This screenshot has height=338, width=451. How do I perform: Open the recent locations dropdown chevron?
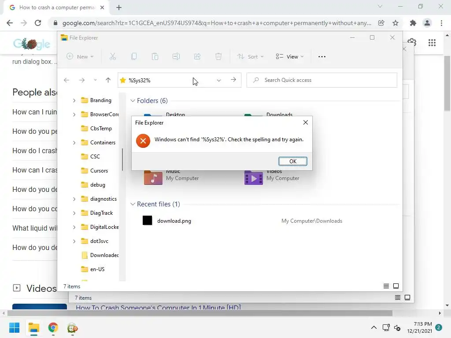(x=95, y=80)
